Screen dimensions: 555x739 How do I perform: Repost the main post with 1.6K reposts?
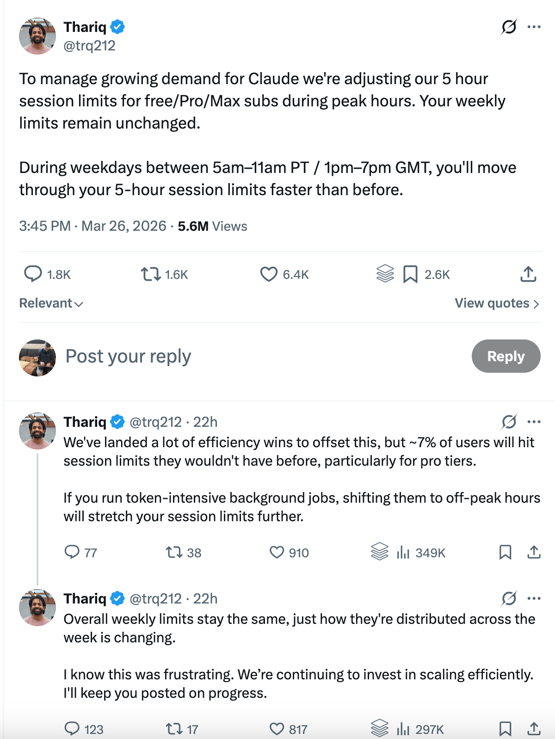click(150, 274)
